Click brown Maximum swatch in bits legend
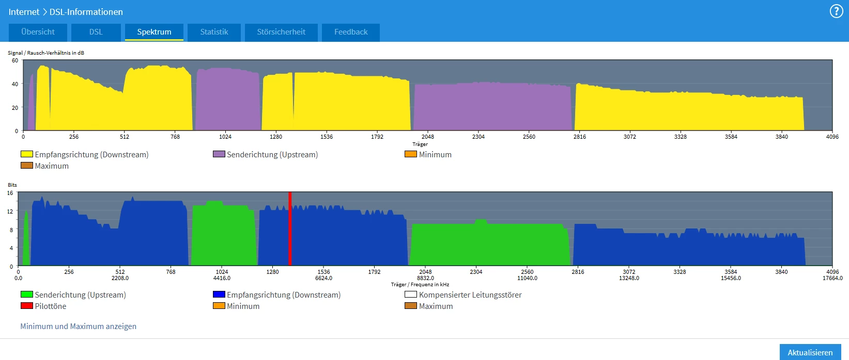Viewport: 849px width, 360px height. [411, 306]
